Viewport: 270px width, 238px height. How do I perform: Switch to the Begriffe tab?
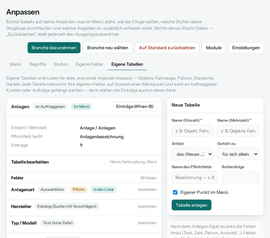point(38,64)
